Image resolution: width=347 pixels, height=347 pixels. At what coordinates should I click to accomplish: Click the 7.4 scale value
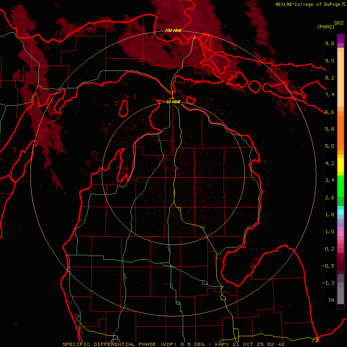[x=330, y=95]
